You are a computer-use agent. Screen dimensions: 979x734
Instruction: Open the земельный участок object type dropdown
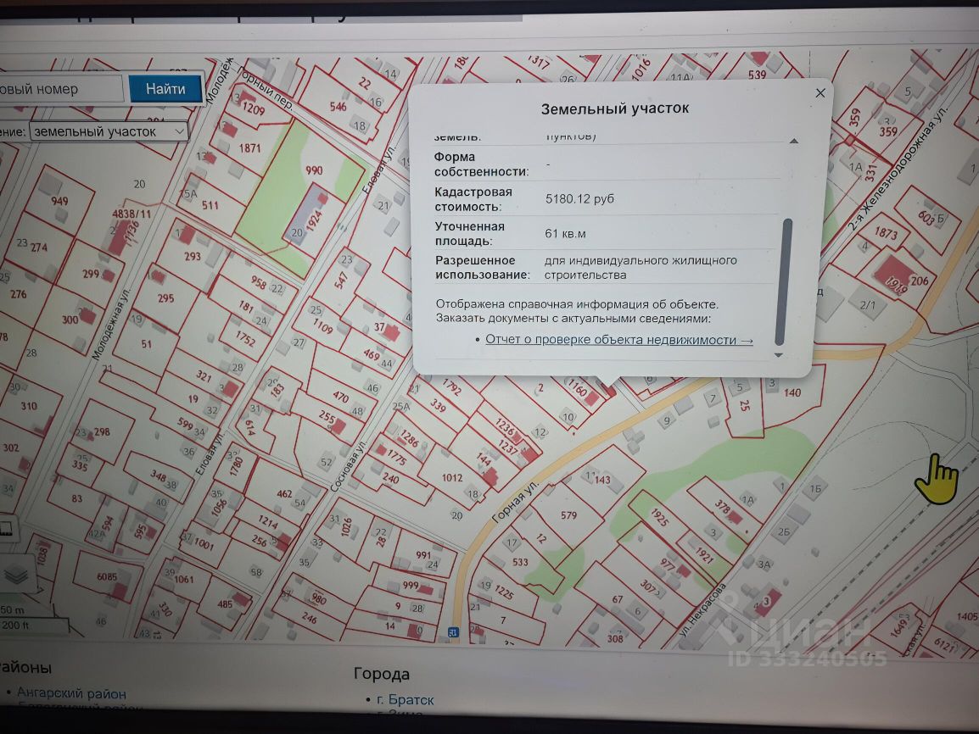(x=109, y=131)
